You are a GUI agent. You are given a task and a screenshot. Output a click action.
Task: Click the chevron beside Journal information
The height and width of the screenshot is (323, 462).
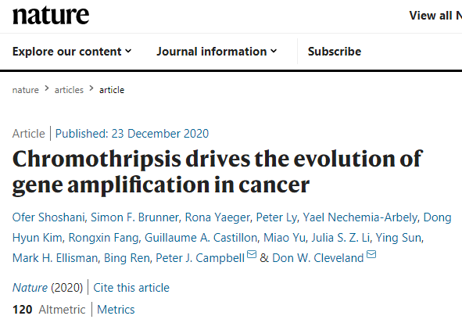(x=274, y=52)
